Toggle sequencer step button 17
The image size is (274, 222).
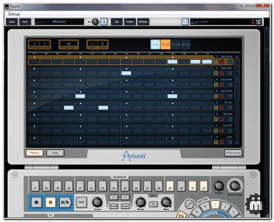coord(35,186)
